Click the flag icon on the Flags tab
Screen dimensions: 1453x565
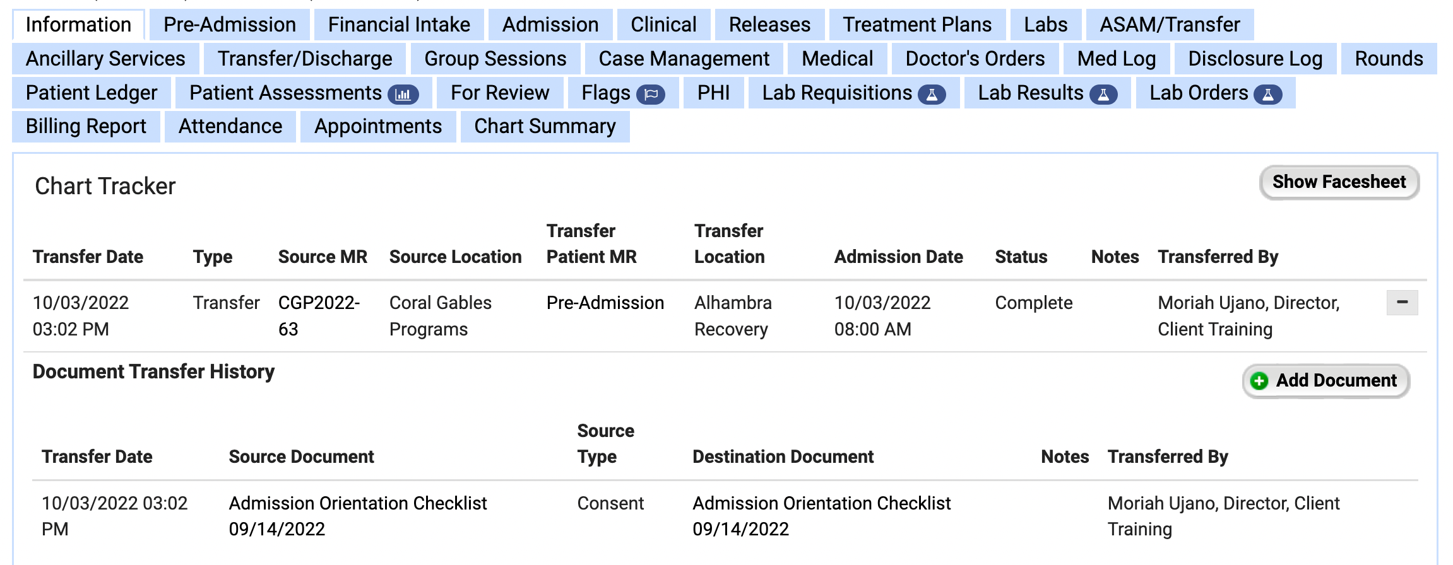pos(652,93)
